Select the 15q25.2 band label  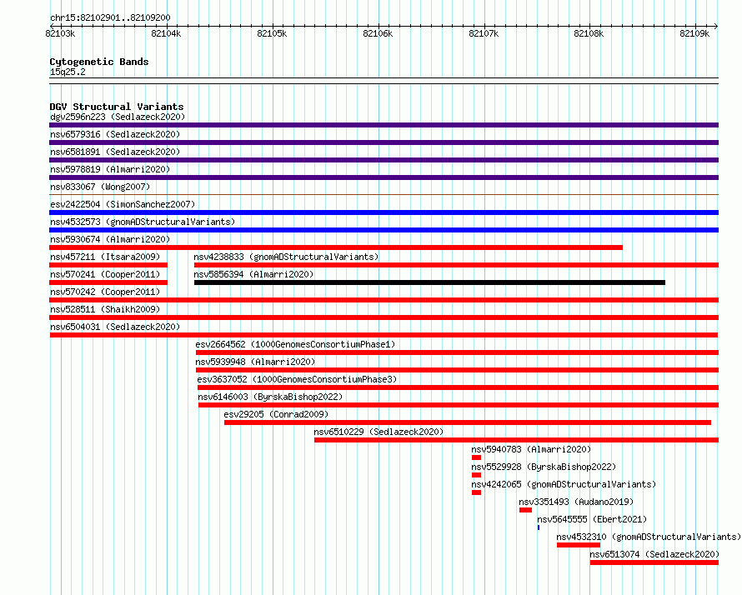click(x=68, y=72)
